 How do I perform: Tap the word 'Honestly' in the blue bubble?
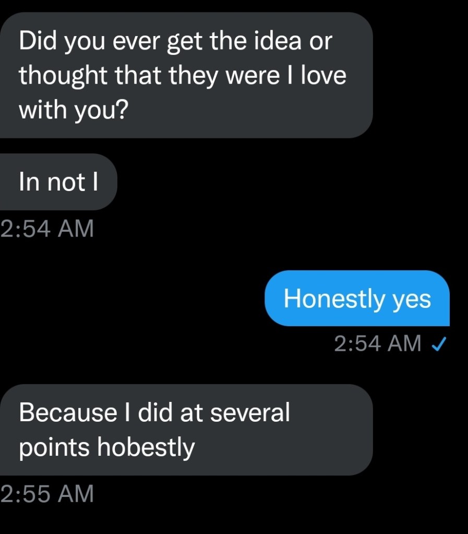click(x=334, y=299)
